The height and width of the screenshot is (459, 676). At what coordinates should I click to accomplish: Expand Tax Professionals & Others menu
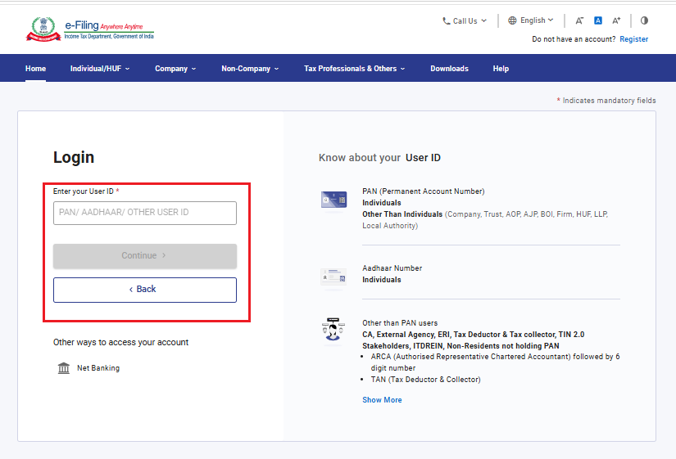[x=354, y=69]
